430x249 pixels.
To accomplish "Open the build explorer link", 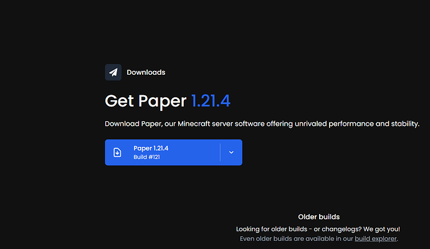I will tap(375, 238).
